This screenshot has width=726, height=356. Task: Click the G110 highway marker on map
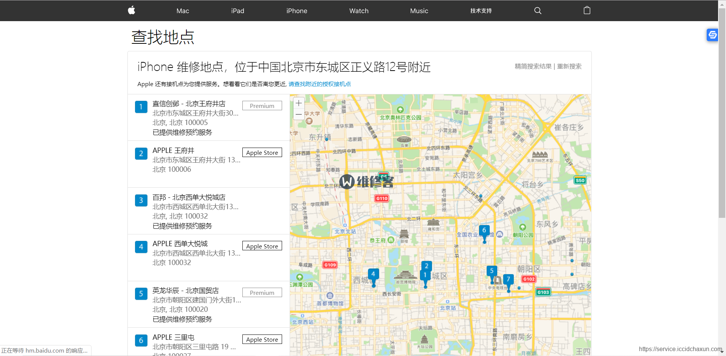click(382, 199)
